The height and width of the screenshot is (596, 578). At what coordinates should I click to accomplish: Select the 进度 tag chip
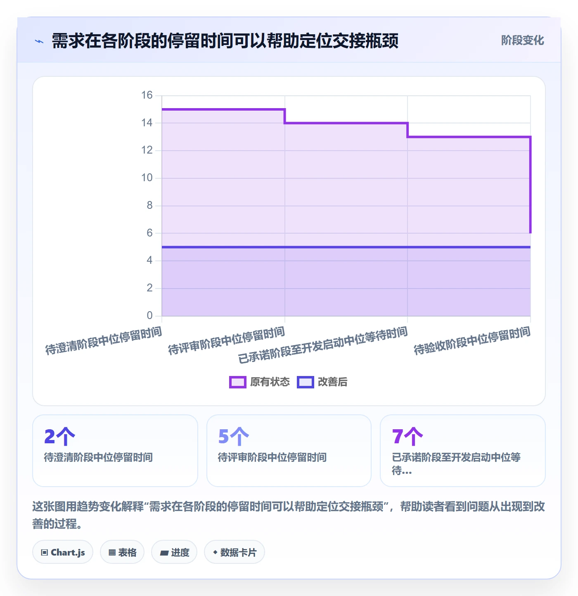pyautogui.click(x=174, y=552)
